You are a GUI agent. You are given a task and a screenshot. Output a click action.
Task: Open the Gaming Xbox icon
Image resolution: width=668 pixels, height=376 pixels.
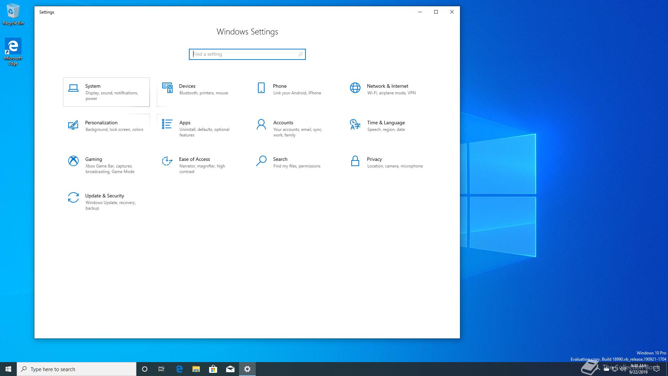[x=73, y=161]
